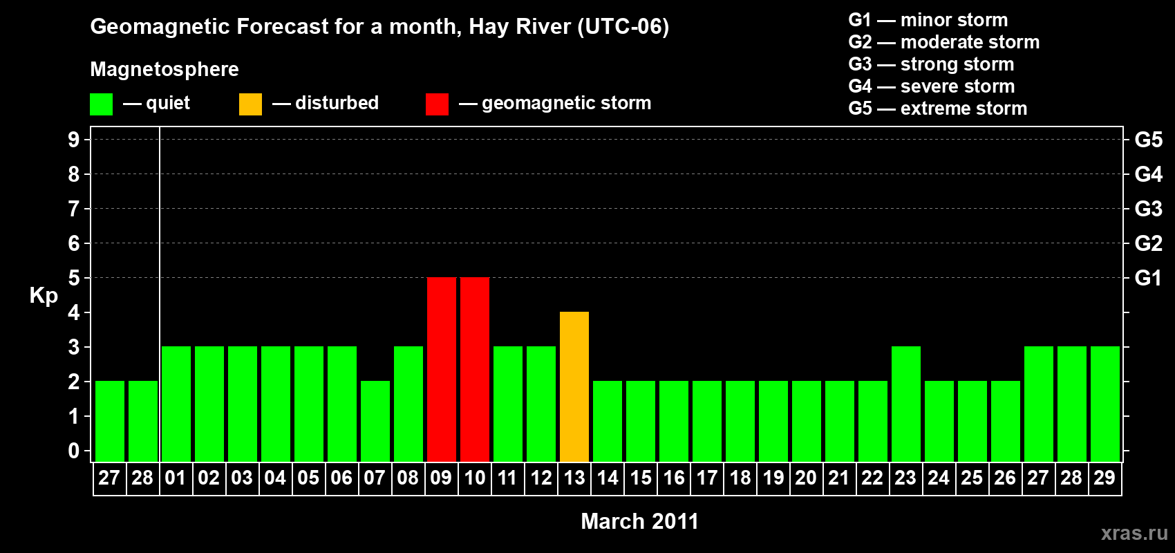Click the '— quiet' legend text
The width and height of the screenshot is (1175, 553).
156,103
